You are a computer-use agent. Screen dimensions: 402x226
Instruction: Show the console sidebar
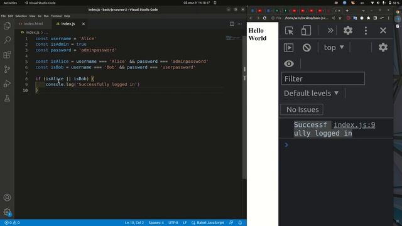[x=289, y=48]
